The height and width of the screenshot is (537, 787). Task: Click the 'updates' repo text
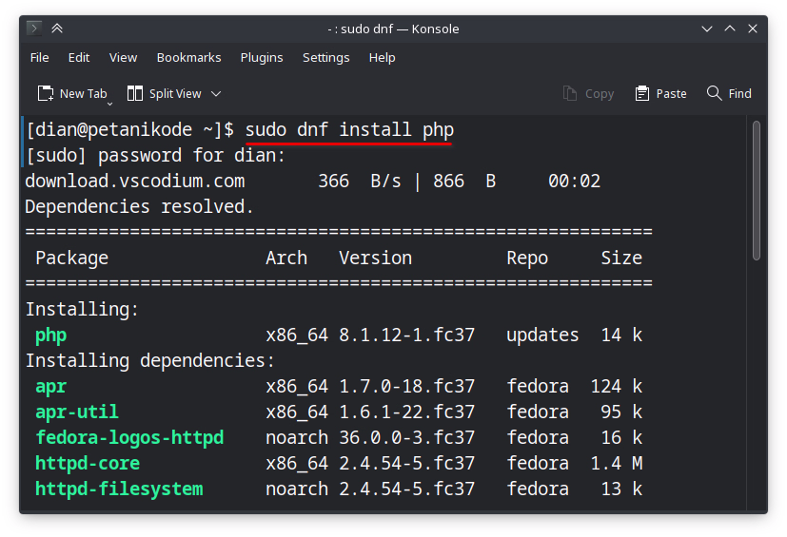(x=542, y=335)
